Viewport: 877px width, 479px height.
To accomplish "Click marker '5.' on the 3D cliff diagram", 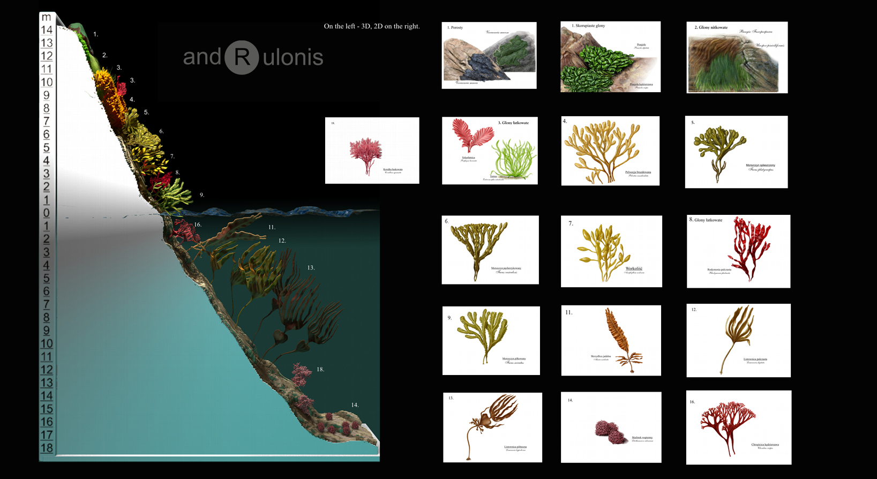I will pos(146,113).
